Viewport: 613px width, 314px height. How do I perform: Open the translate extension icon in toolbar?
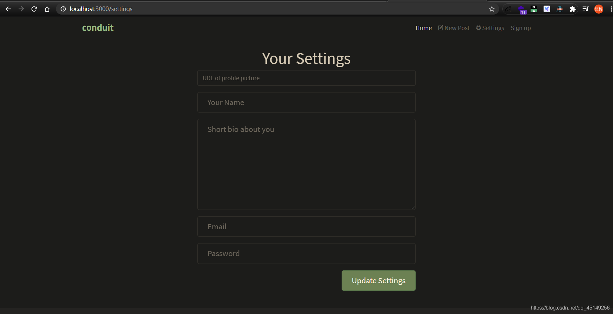coord(508,9)
